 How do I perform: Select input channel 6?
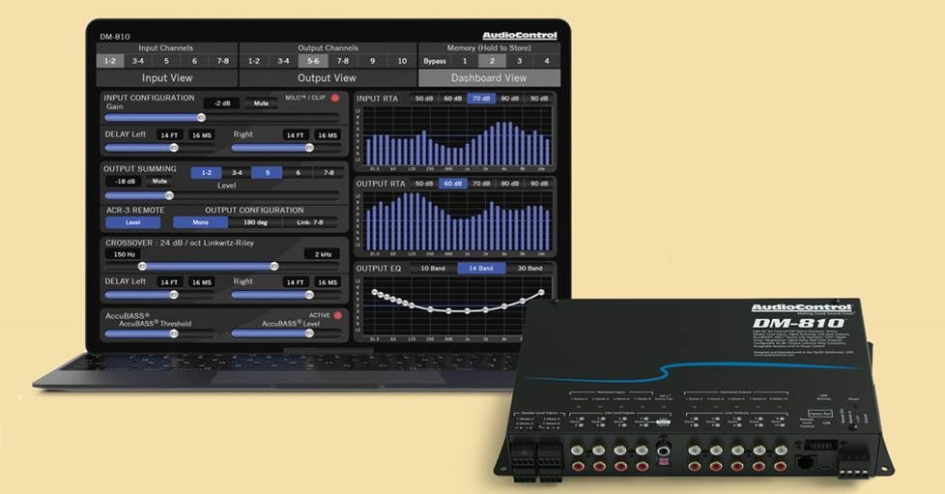tap(194, 61)
